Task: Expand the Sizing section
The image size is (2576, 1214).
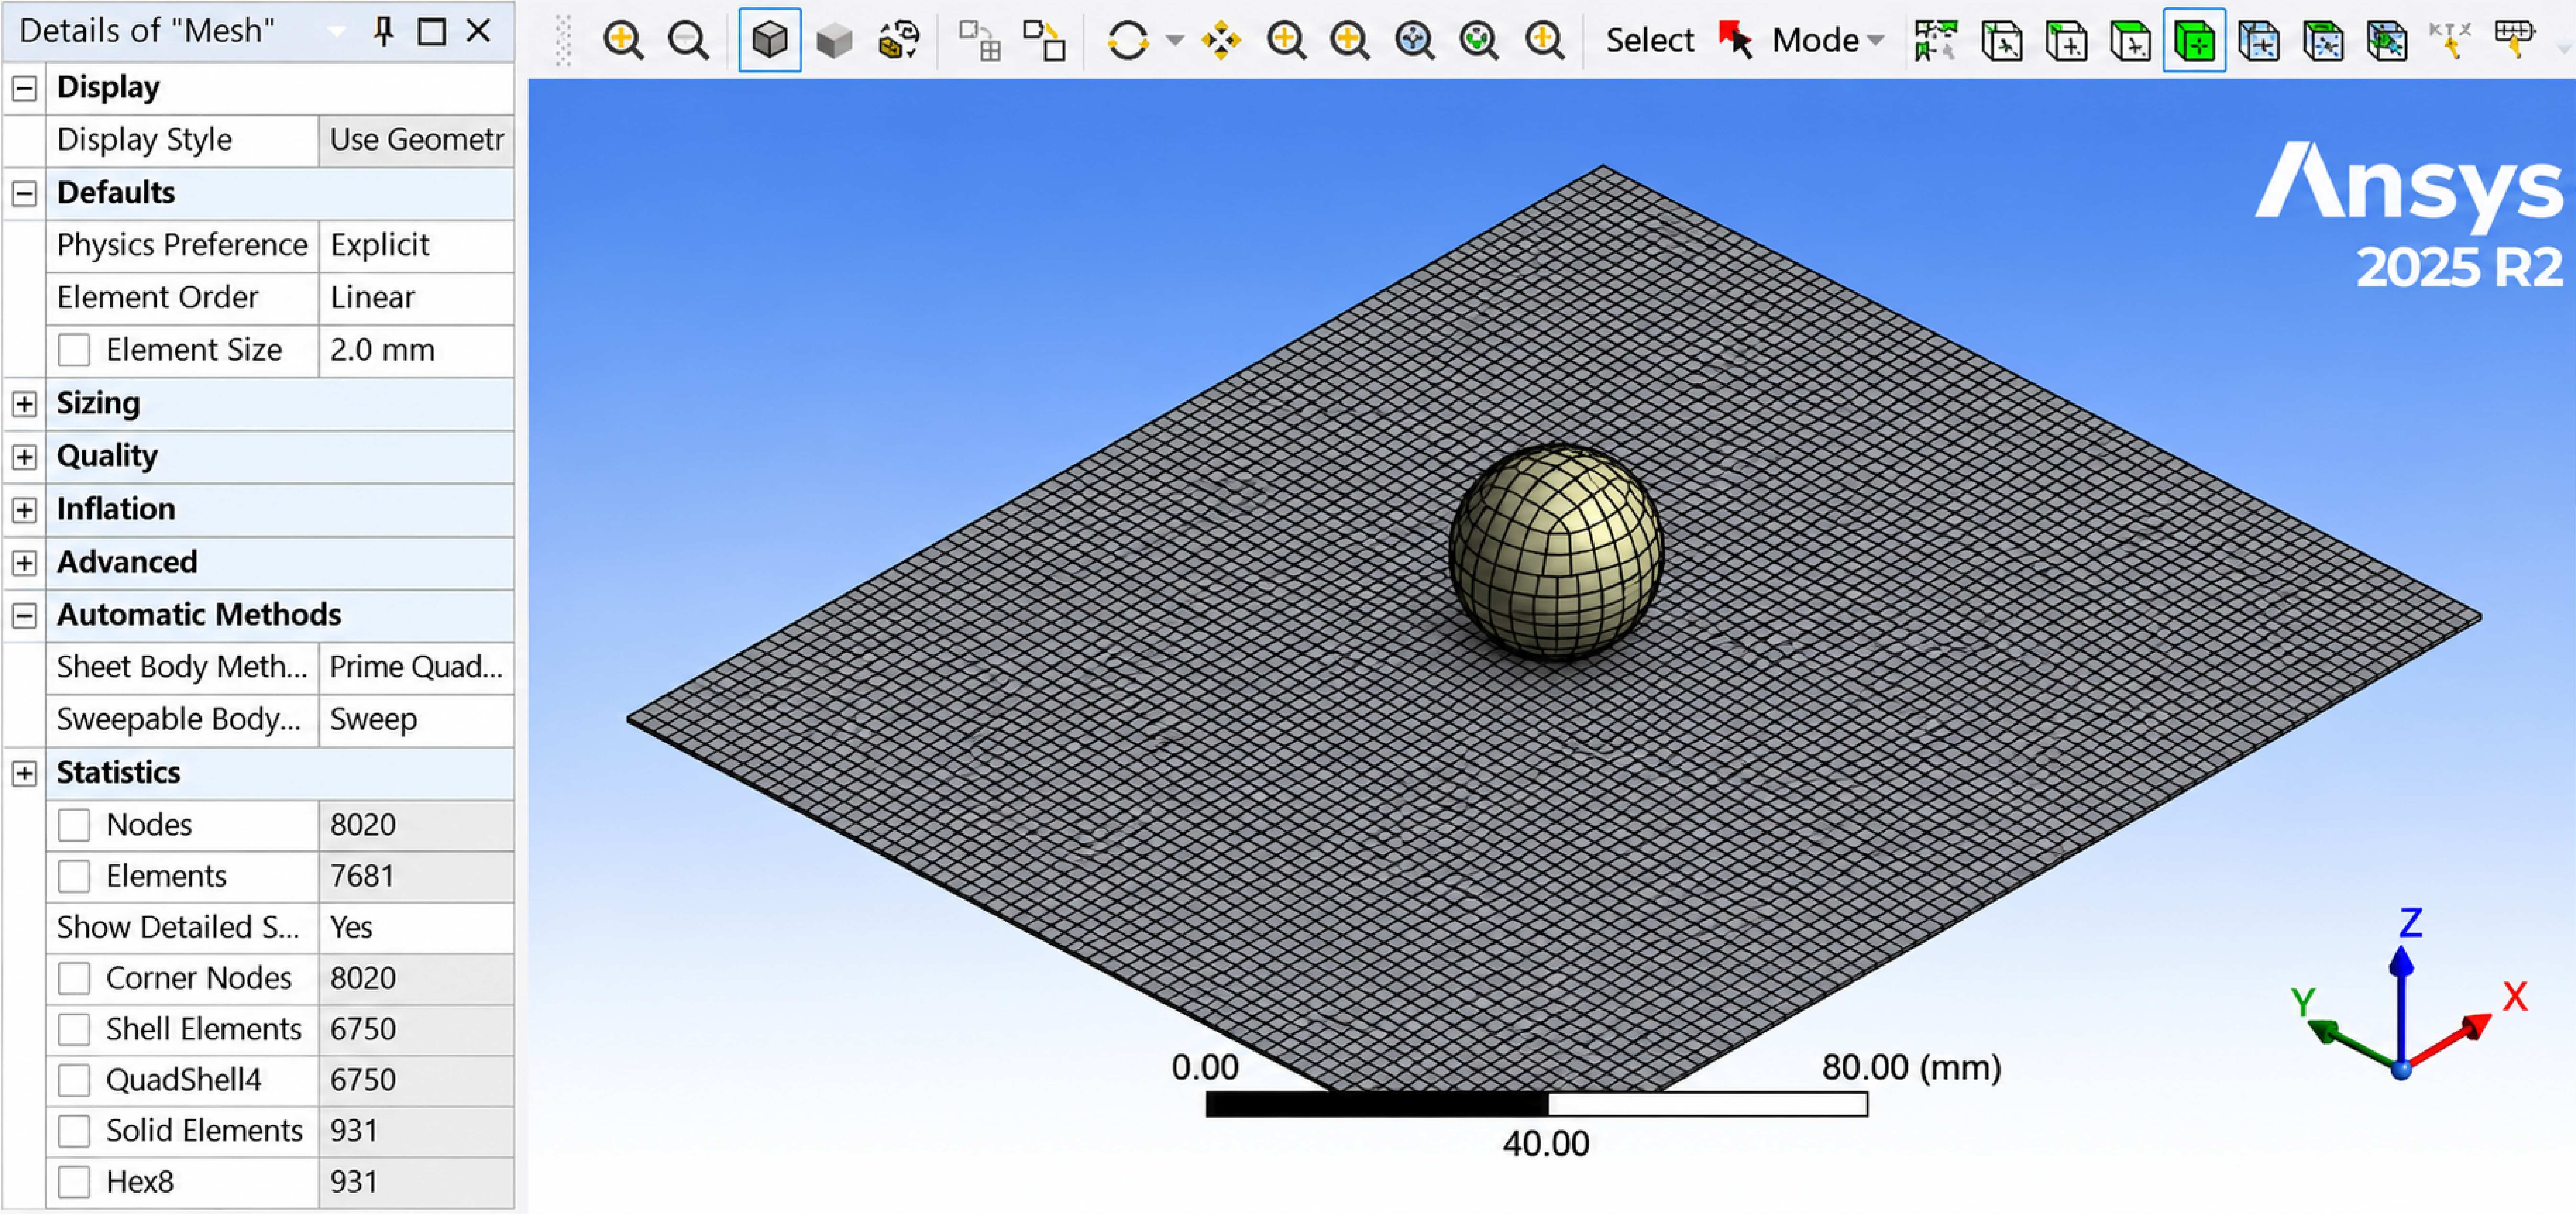Action: pyautogui.click(x=24, y=404)
